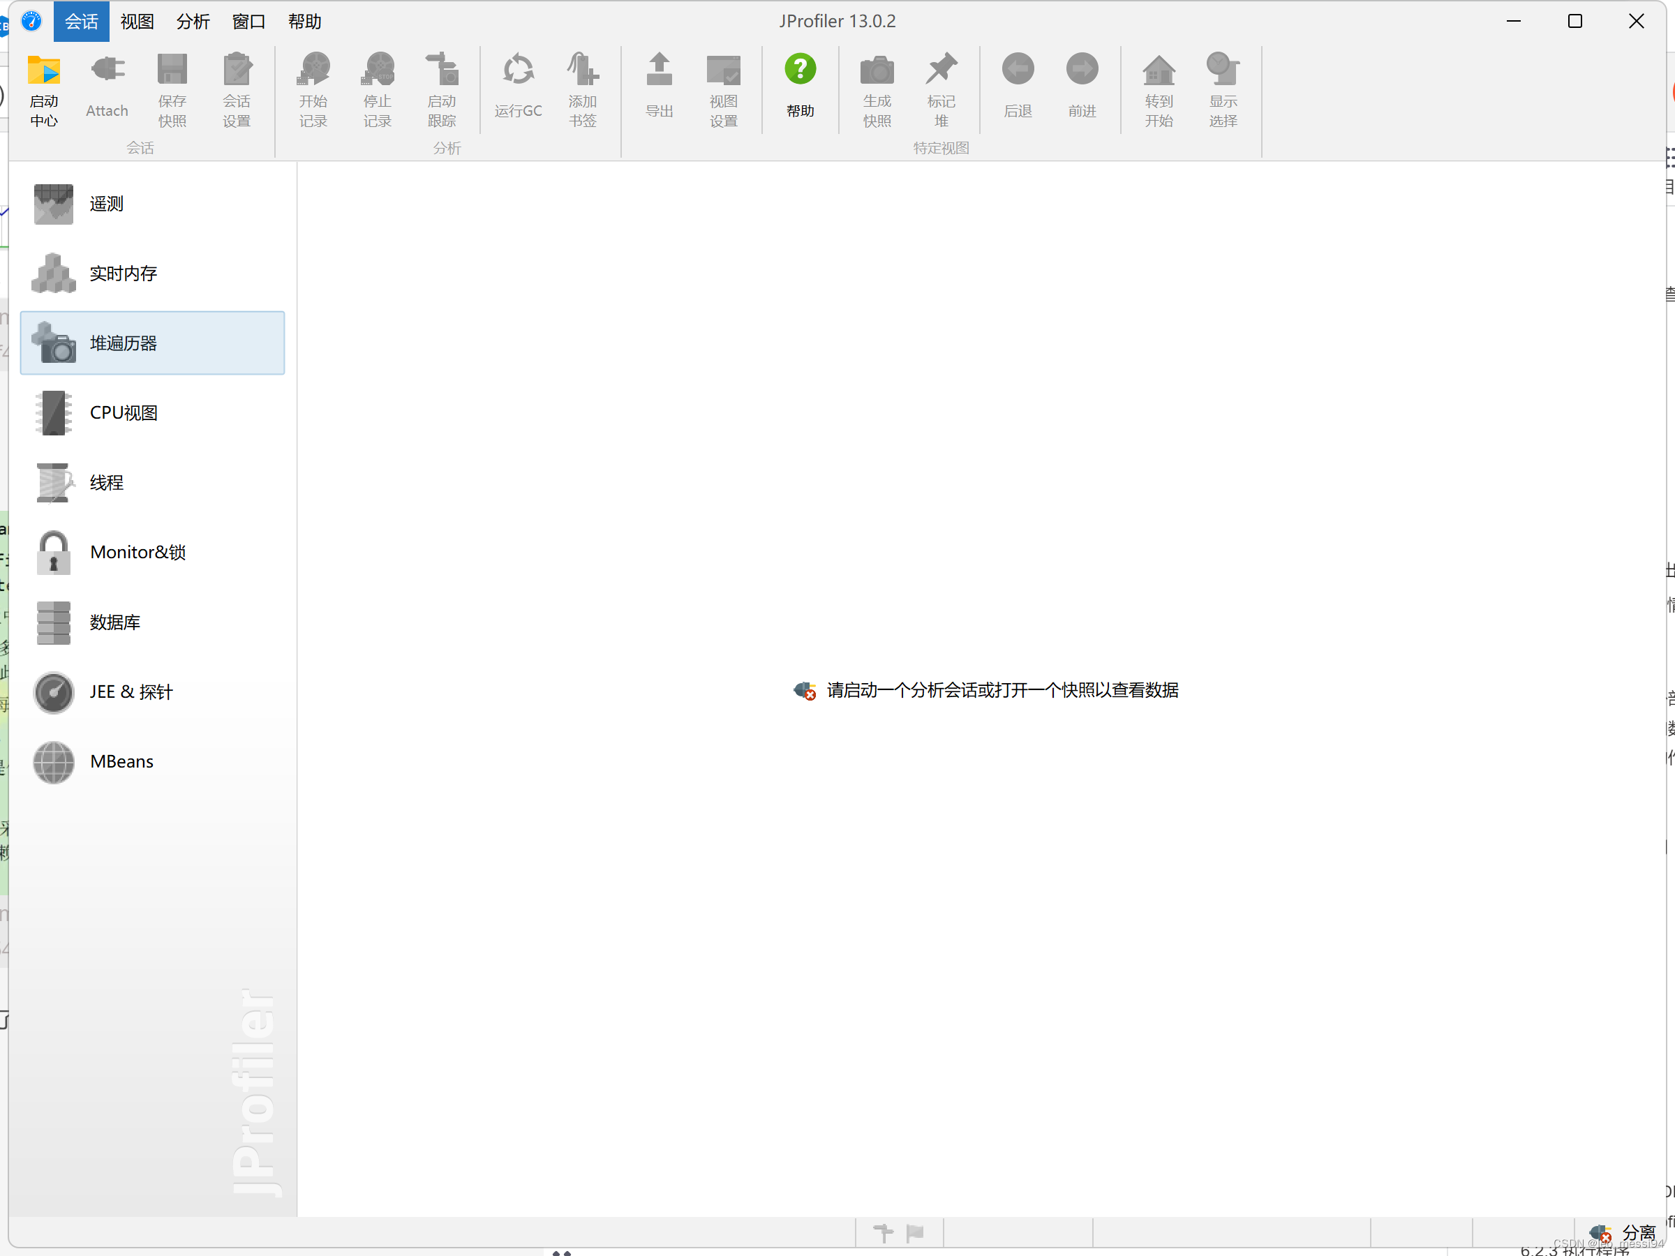Open the 会话 menu
Viewport: 1675px width, 1256px height.
pos(82,21)
